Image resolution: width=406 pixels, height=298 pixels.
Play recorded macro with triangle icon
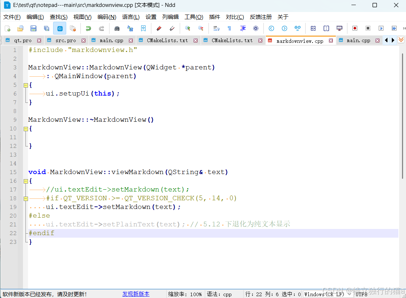[381, 28]
